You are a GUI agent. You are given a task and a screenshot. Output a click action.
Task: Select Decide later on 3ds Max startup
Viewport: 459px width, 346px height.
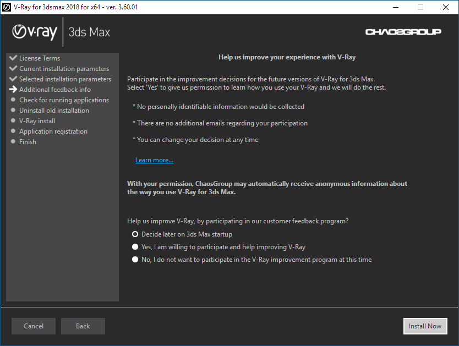point(135,234)
